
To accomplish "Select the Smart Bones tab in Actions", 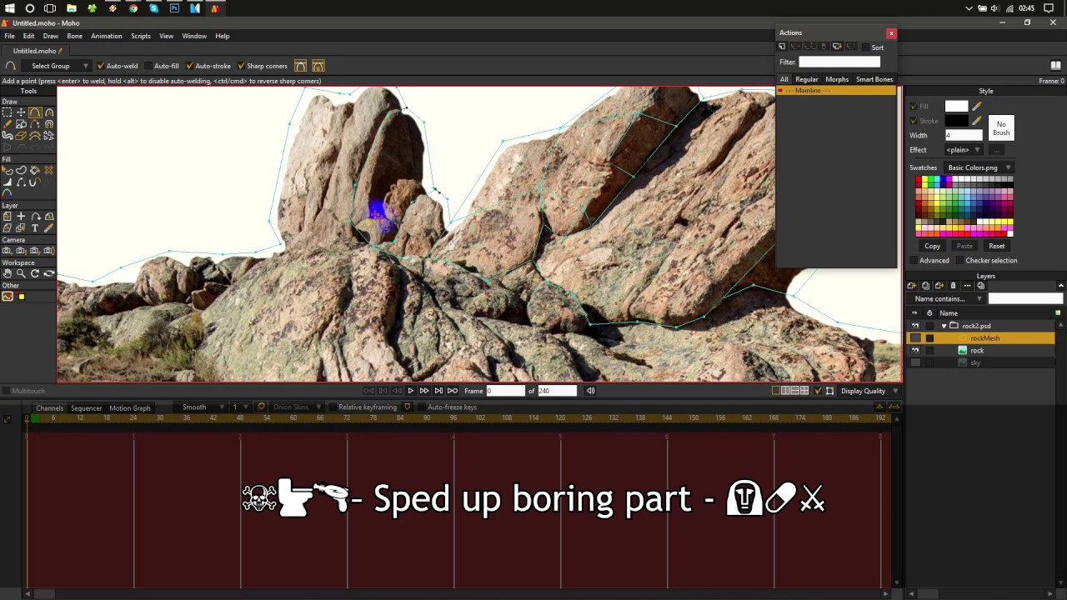I will tap(874, 79).
